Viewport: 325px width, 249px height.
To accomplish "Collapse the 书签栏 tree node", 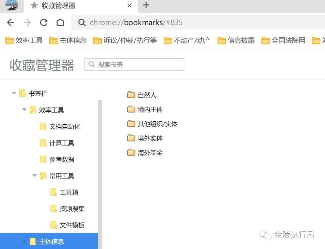I will coord(14,93).
